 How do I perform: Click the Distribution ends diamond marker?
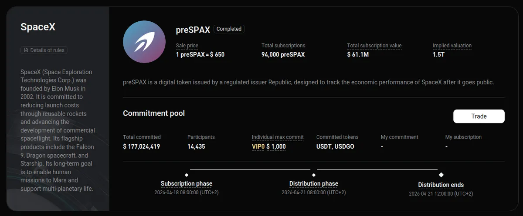(441, 175)
